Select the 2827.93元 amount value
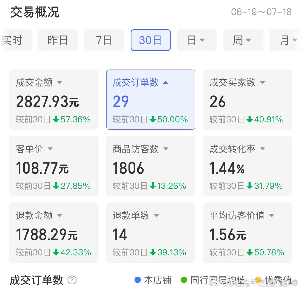The width and height of the screenshot is (301, 290). pyautogui.click(x=47, y=102)
